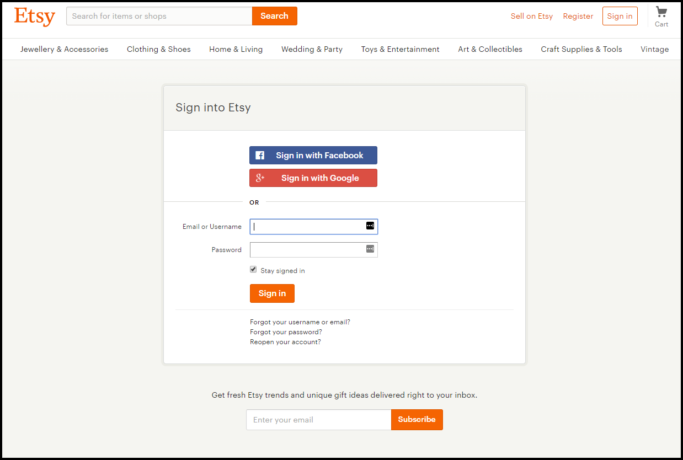The image size is (683, 460).
Task: Click password manager icon in Password field
Action: (x=370, y=249)
